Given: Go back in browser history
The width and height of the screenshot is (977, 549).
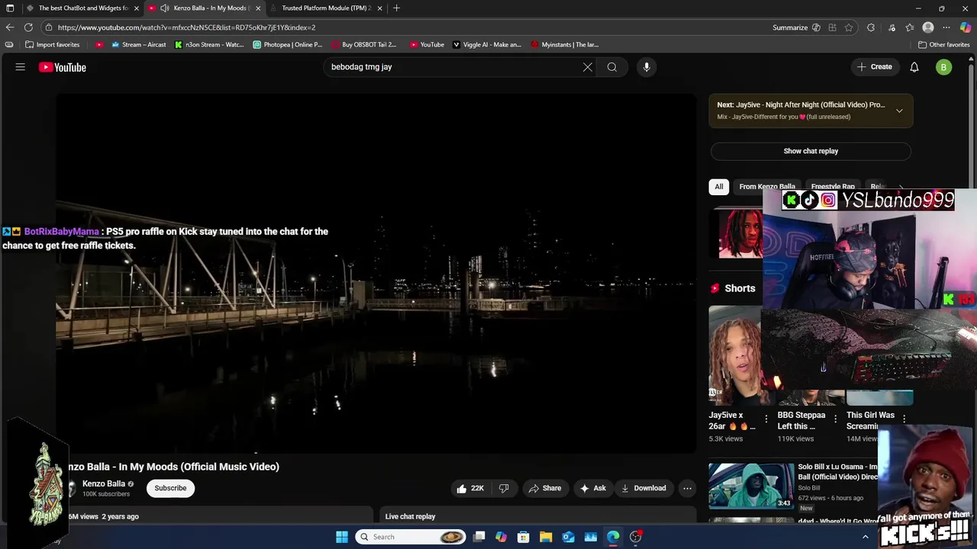Looking at the screenshot, I should 10,27.
